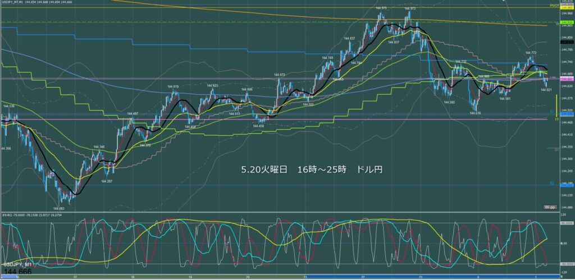Click the swing high label 144.497
The image size is (575, 280).
coord(133,114)
